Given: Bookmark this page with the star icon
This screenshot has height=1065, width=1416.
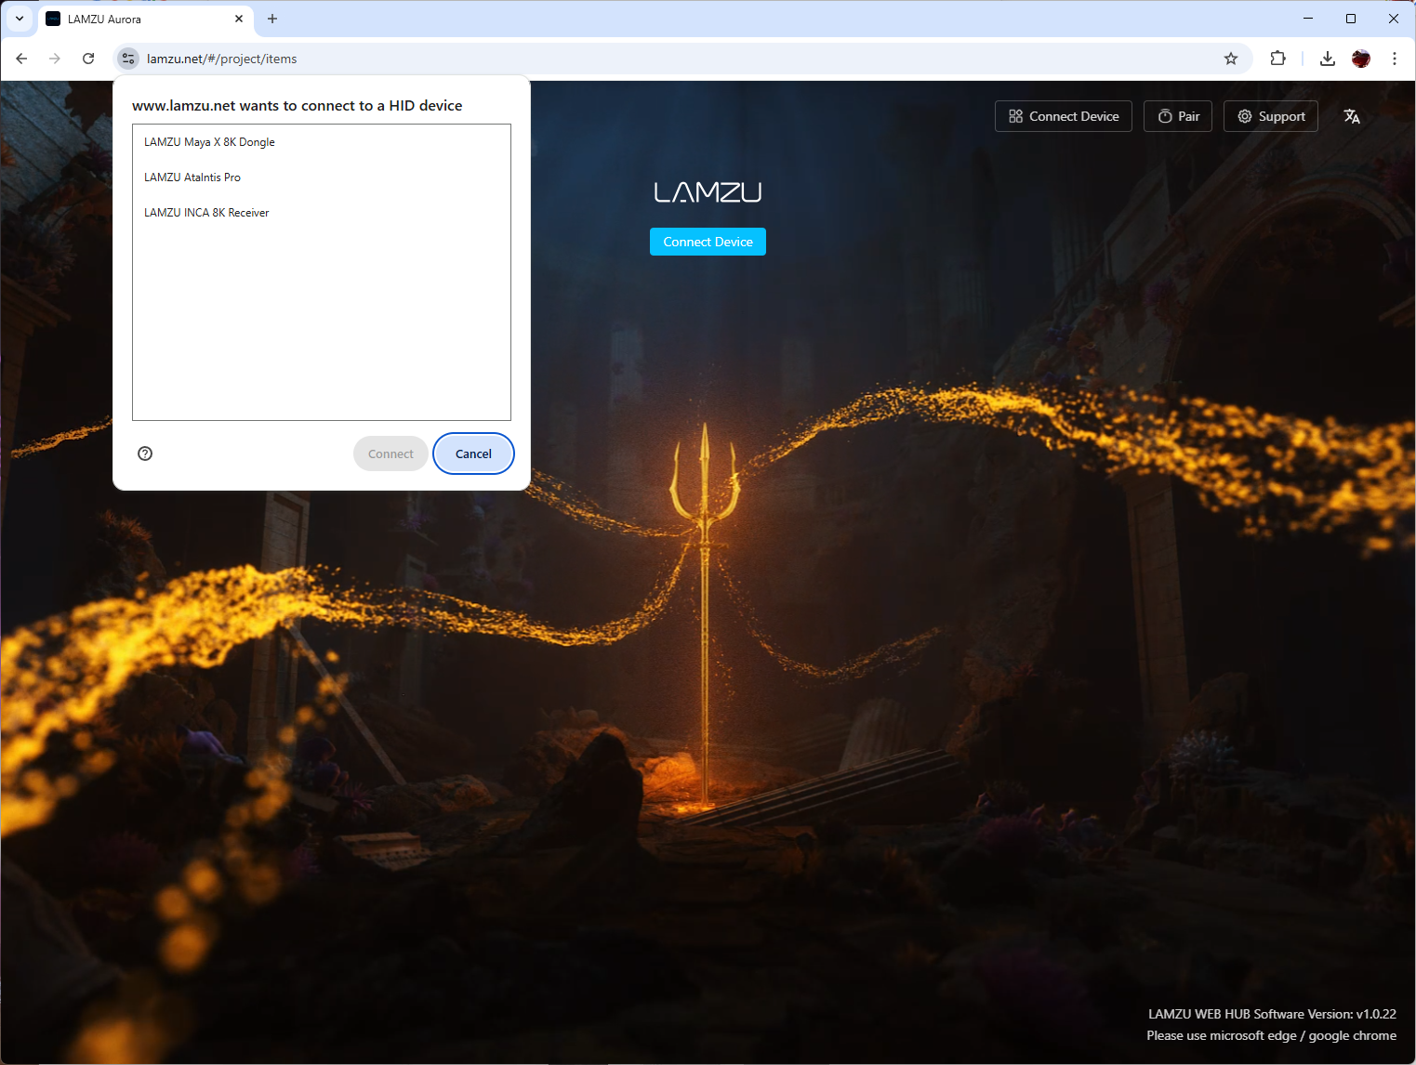Looking at the screenshot, I should [1231, 59].
